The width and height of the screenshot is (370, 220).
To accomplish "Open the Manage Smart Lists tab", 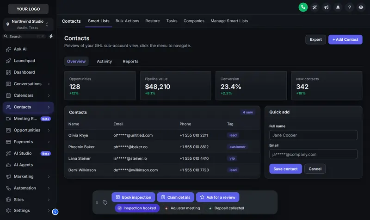I will click(x=229, y=21).
